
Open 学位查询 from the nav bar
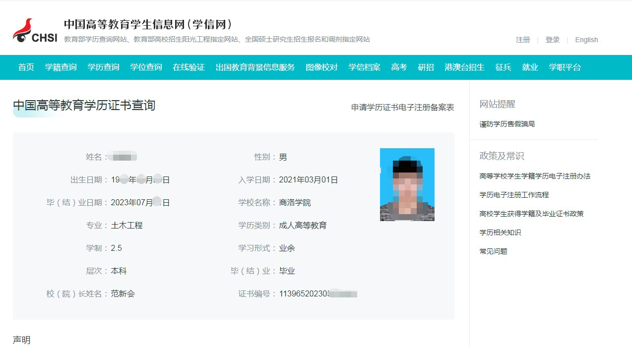[x=146, y=67]
